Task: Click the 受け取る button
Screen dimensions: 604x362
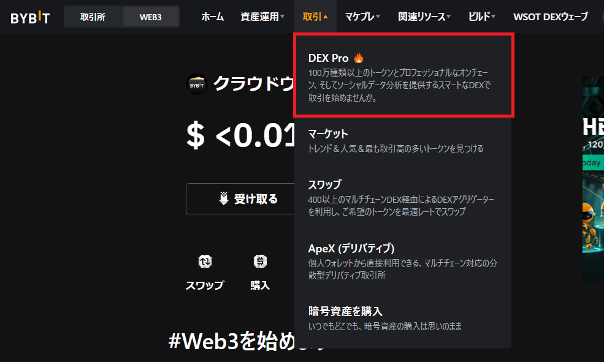Action: pyautogui.click(x=240, y=198)
